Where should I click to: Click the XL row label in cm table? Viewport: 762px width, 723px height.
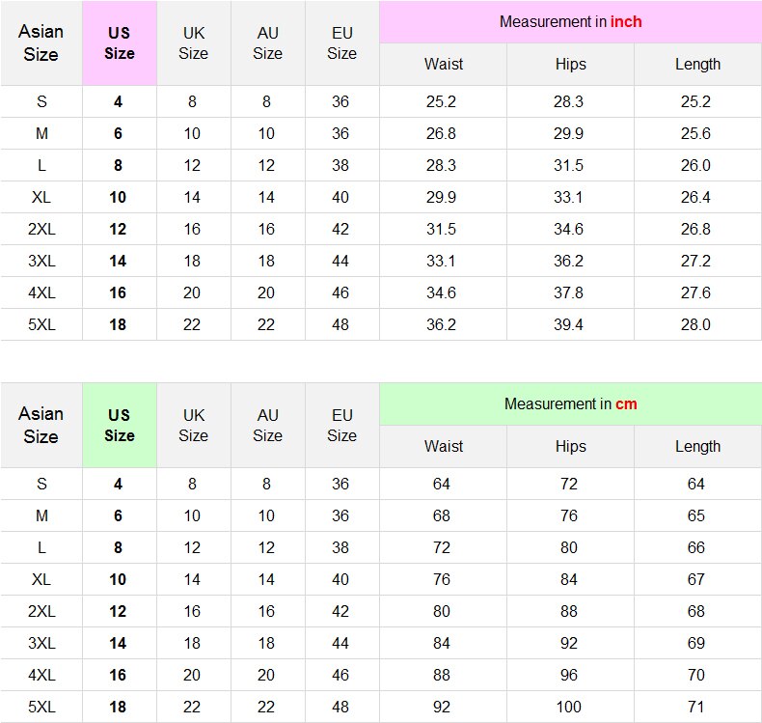click(41, 579)
